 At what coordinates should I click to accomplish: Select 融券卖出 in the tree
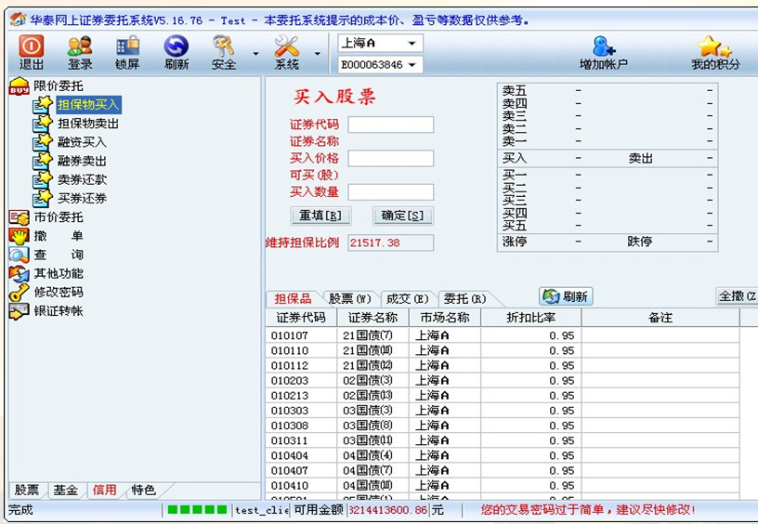point(82,161)
